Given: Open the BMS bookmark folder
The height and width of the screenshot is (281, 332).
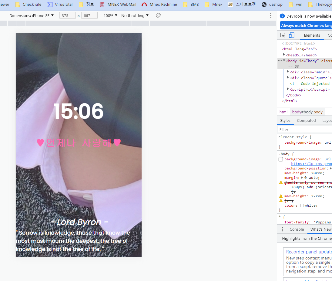Looking at the screenshot, I should point(191,5).
